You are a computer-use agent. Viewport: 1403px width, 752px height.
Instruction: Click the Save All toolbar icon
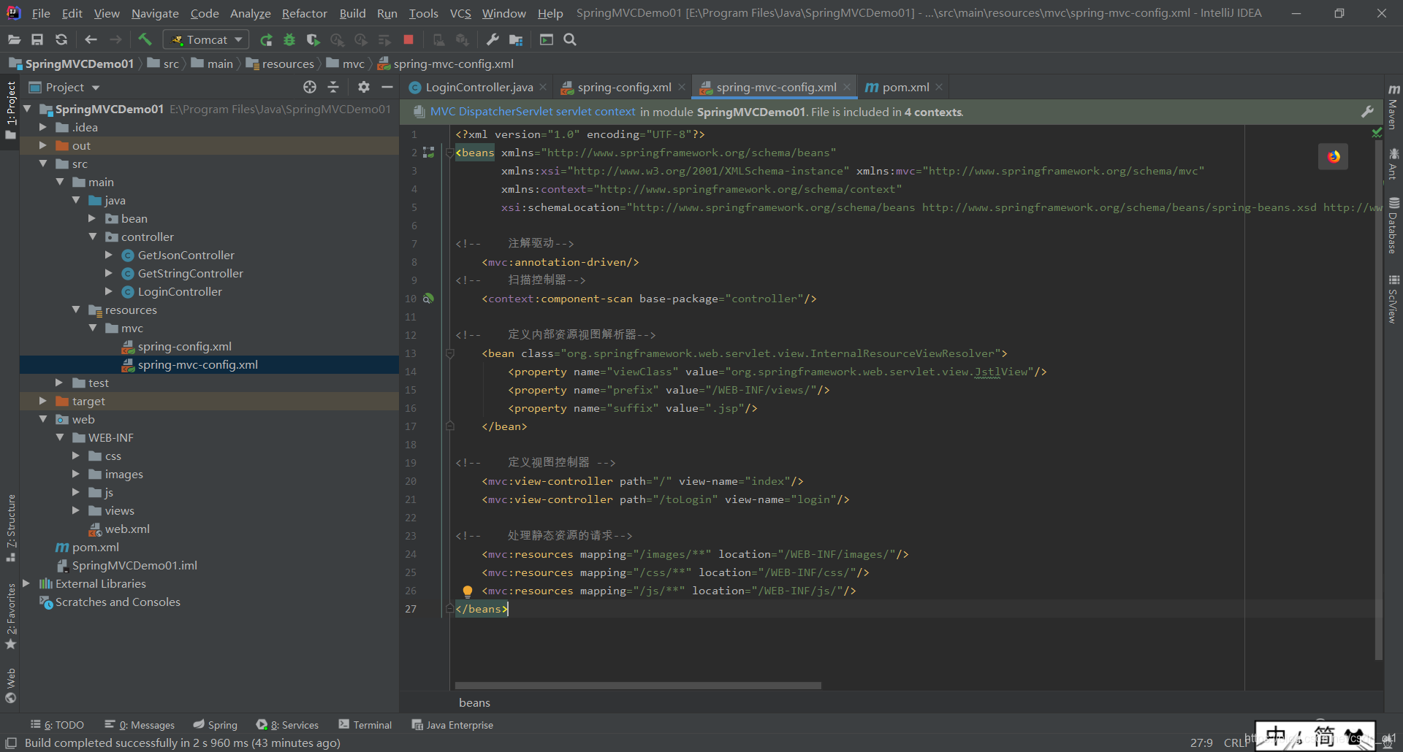(x=37, y=39)
